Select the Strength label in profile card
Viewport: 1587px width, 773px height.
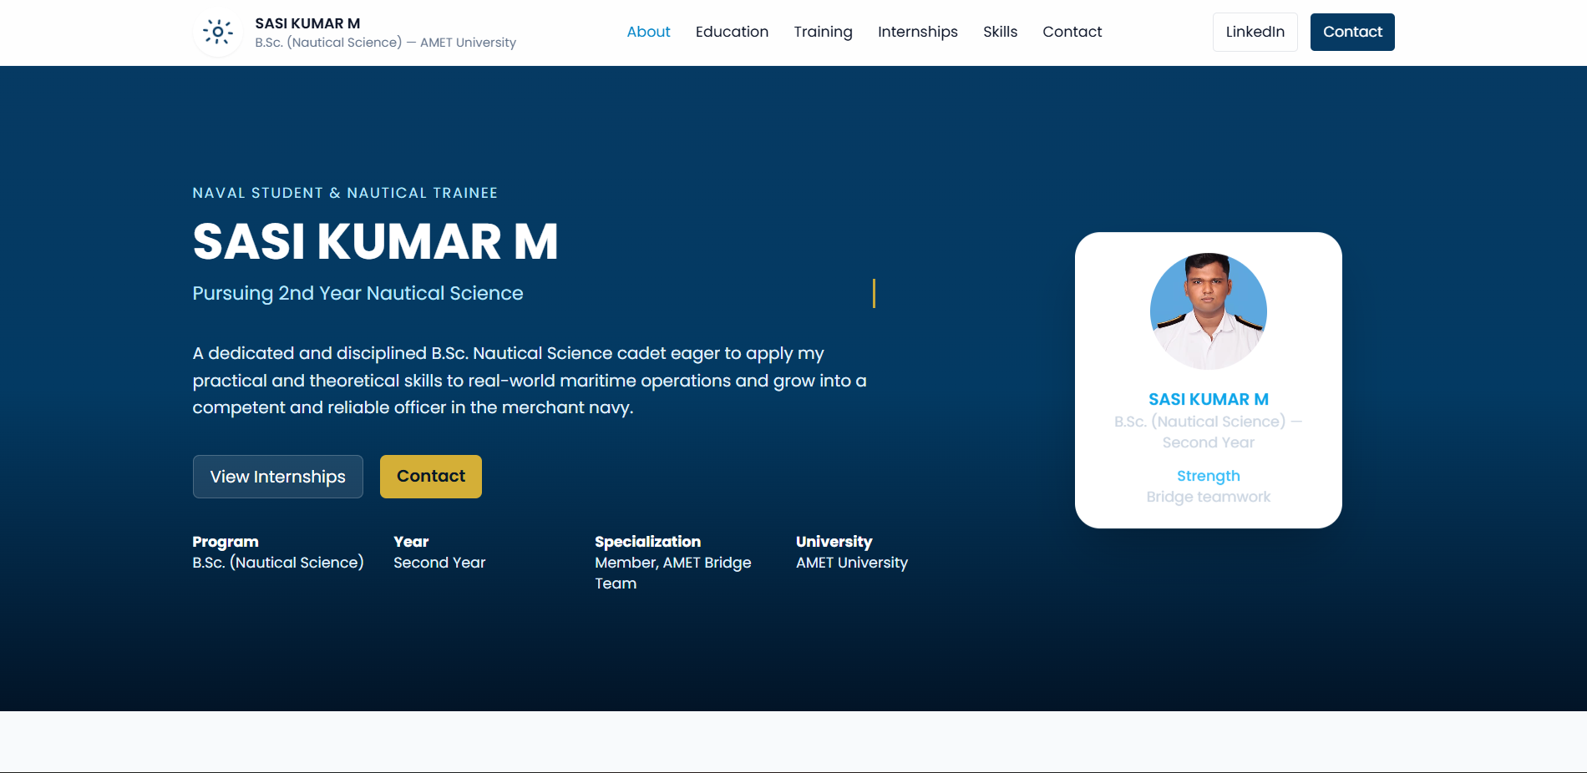(1208, 476)
